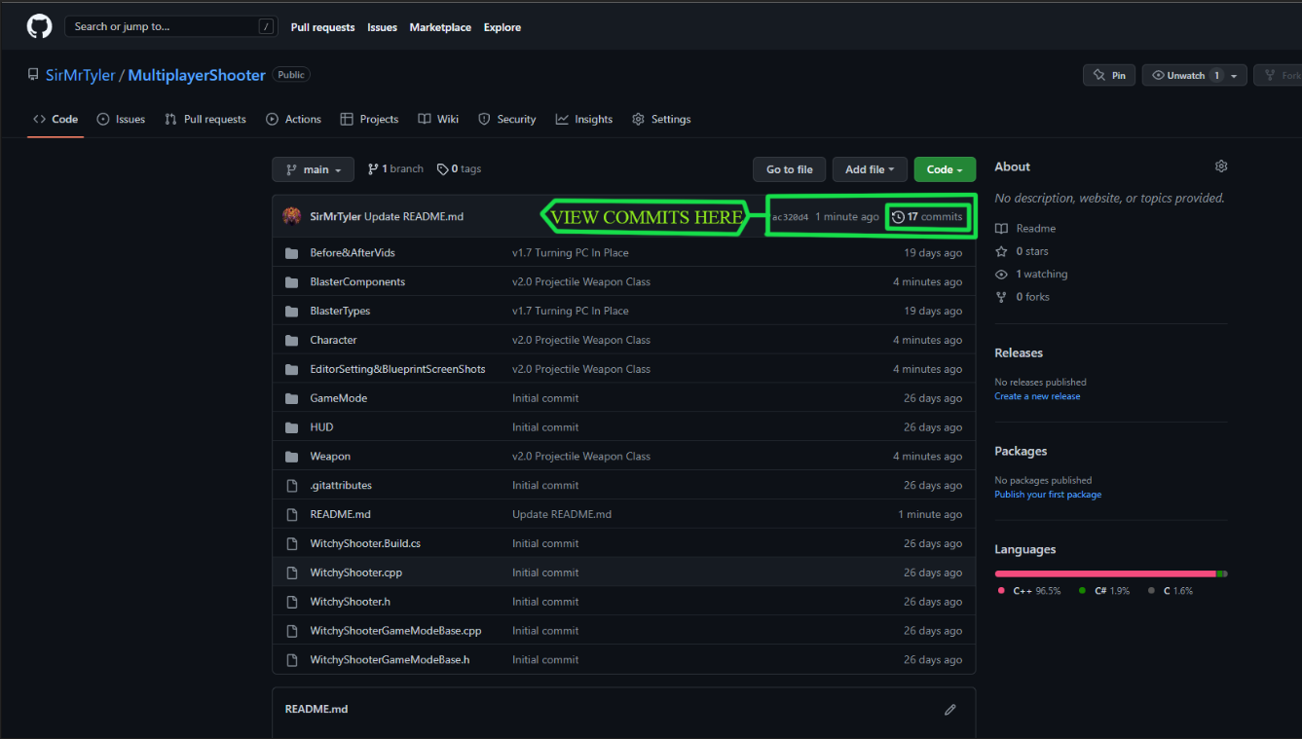Click the Search or jump to field
The height and width of the screenshot is (739, 1302).
pyautogui.click(x=171, y=27)
